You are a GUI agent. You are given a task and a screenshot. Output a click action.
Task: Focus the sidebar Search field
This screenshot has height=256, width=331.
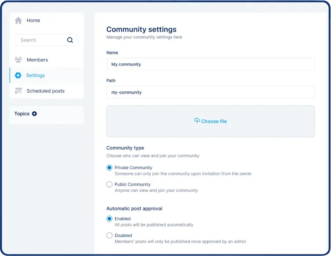pos(46,40)
